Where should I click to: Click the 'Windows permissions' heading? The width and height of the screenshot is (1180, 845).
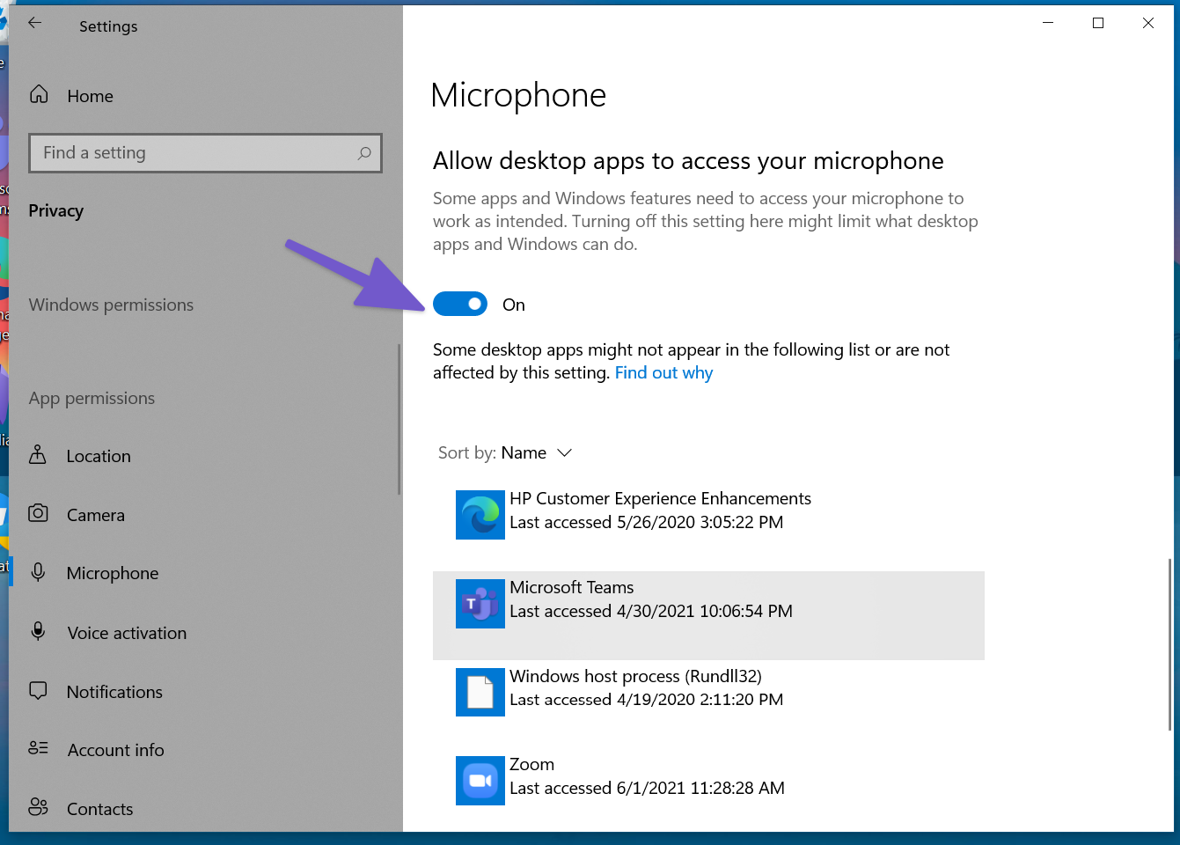[111, 305]
